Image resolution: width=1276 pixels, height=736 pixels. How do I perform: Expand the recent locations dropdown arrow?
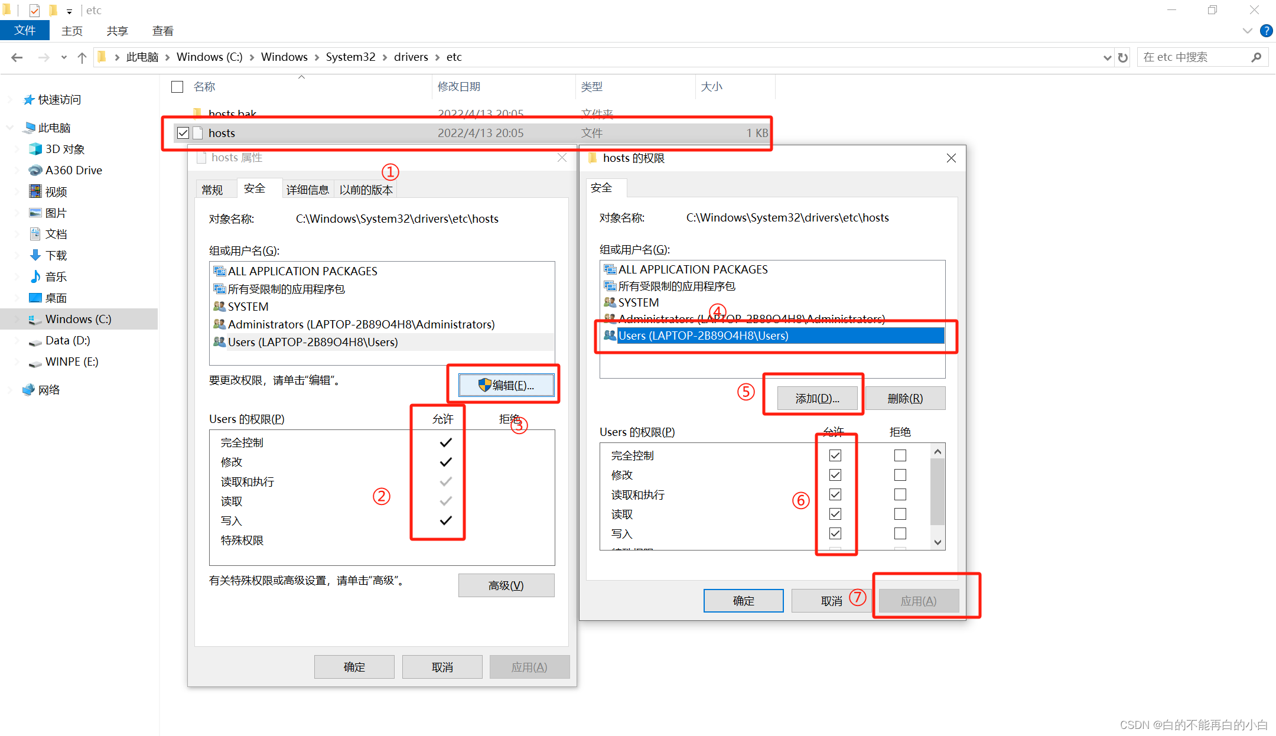(64, 57)
